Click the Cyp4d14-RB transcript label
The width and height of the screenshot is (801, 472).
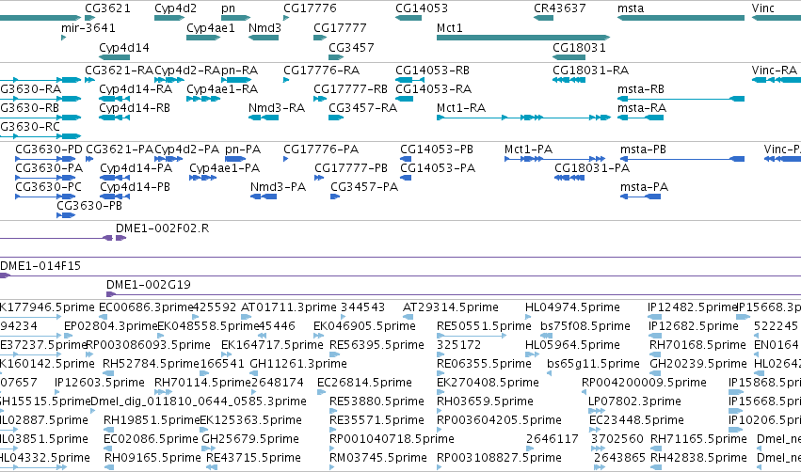click(135, 108)
